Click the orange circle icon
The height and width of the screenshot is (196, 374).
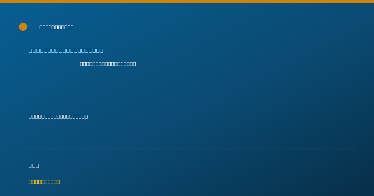point(23,27)
